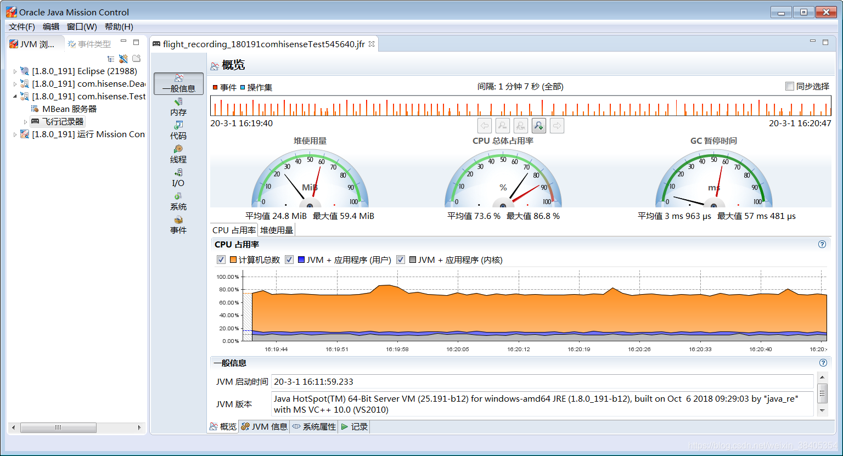Viewport: 843px width, 456px height.
Task: Open the 系统属性 bottom tab
Action: 314,426
